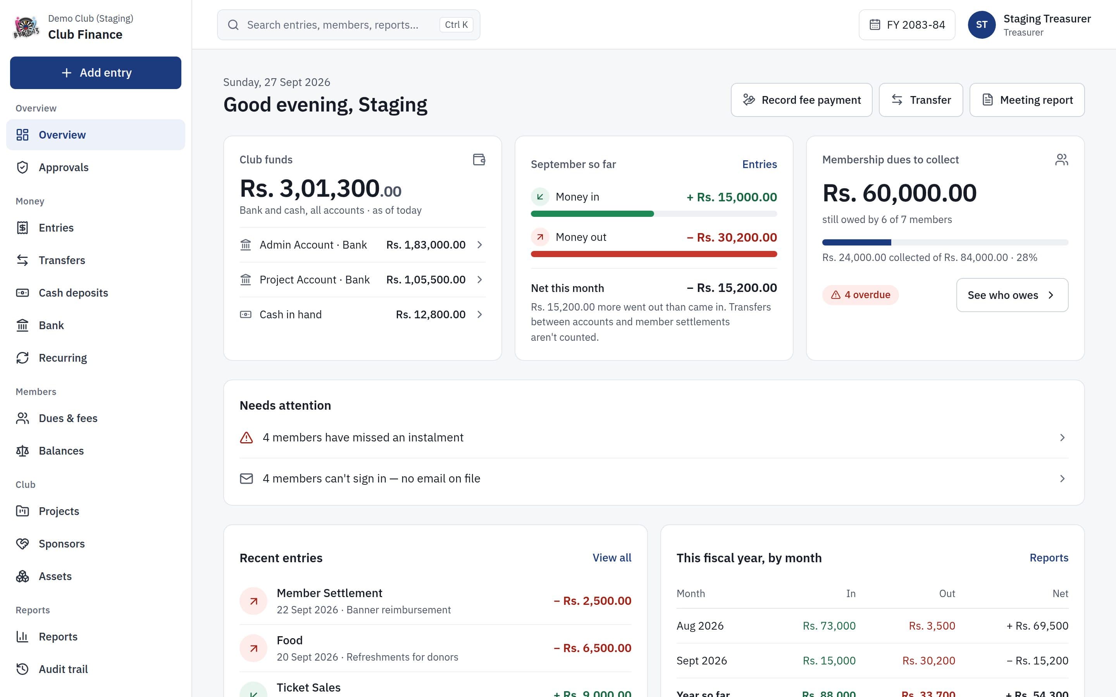Image resolution: width=1116 pixels, height=697 pixels.
Task: Open the FY 2083-84 fiscal year selector
Action: click(x=907, y=25)
